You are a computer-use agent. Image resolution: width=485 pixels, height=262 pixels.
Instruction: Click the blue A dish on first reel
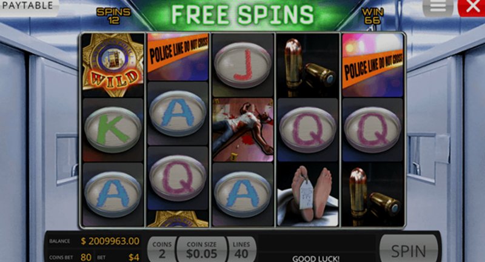point(113,195)
